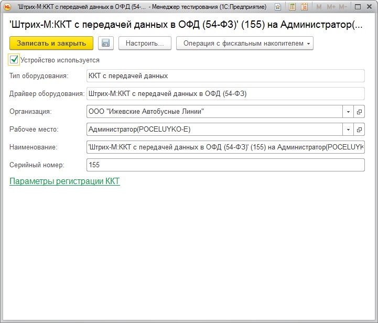Click the 1C application logo icon

point(8,7)
